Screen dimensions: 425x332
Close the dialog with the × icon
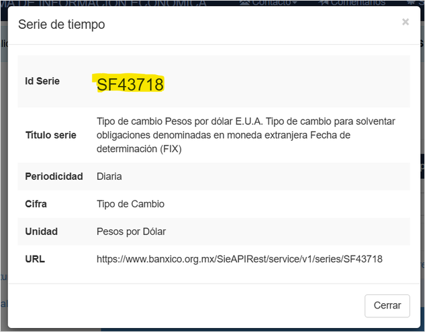405,22
